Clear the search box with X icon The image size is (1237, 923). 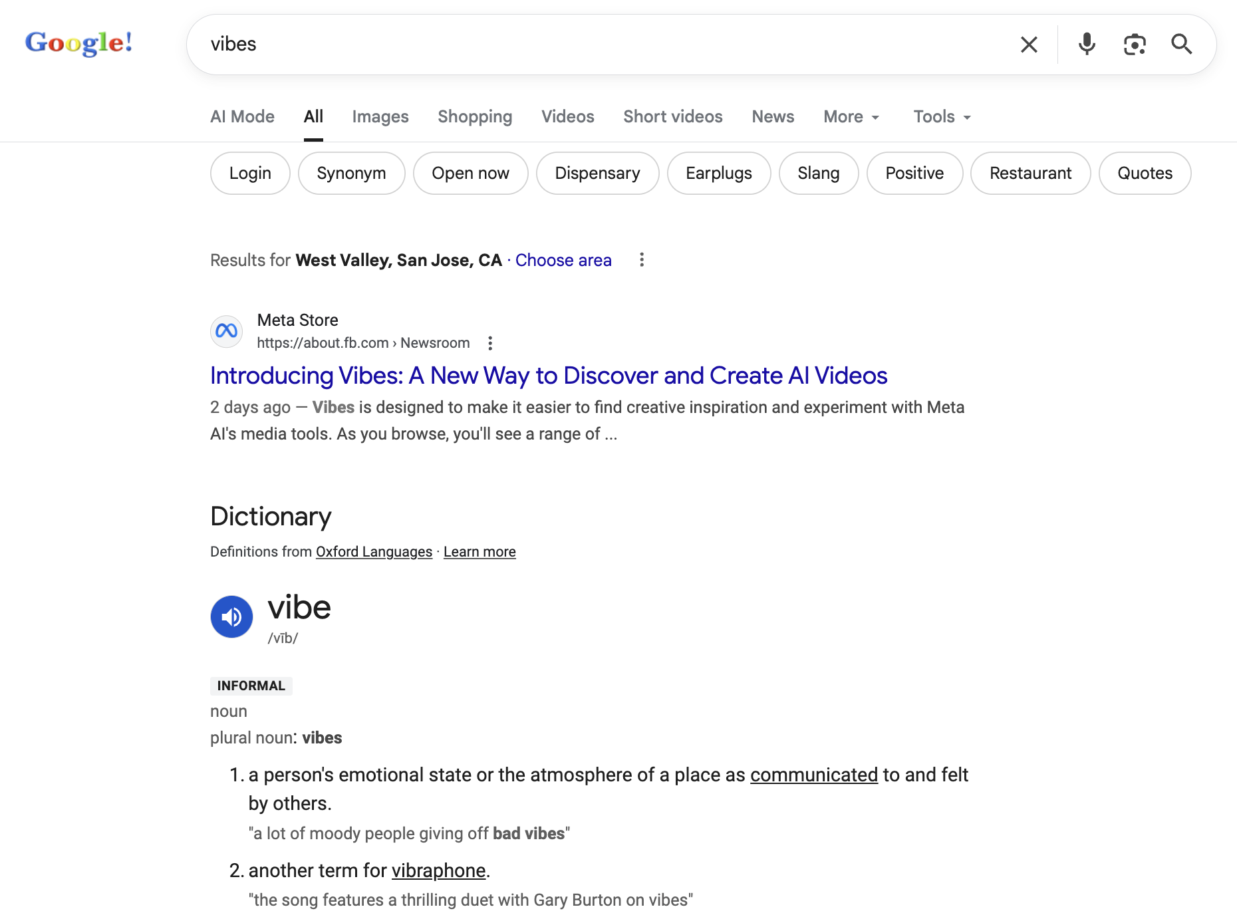pos(1029,45)
